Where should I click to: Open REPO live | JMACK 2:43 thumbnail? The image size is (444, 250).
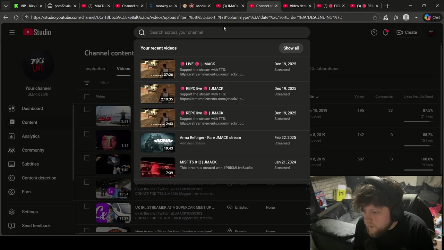[x=158, y=118]
